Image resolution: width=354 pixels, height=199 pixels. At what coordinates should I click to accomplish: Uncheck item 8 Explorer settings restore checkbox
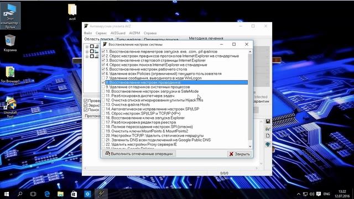click(x=103, y=82)
